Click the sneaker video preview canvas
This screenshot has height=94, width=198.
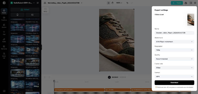coord(117,40)
